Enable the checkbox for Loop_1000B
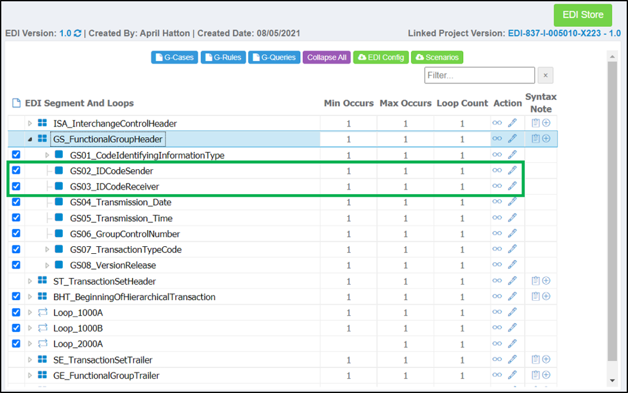The image size is (628, 393). [x=15, y=328]
